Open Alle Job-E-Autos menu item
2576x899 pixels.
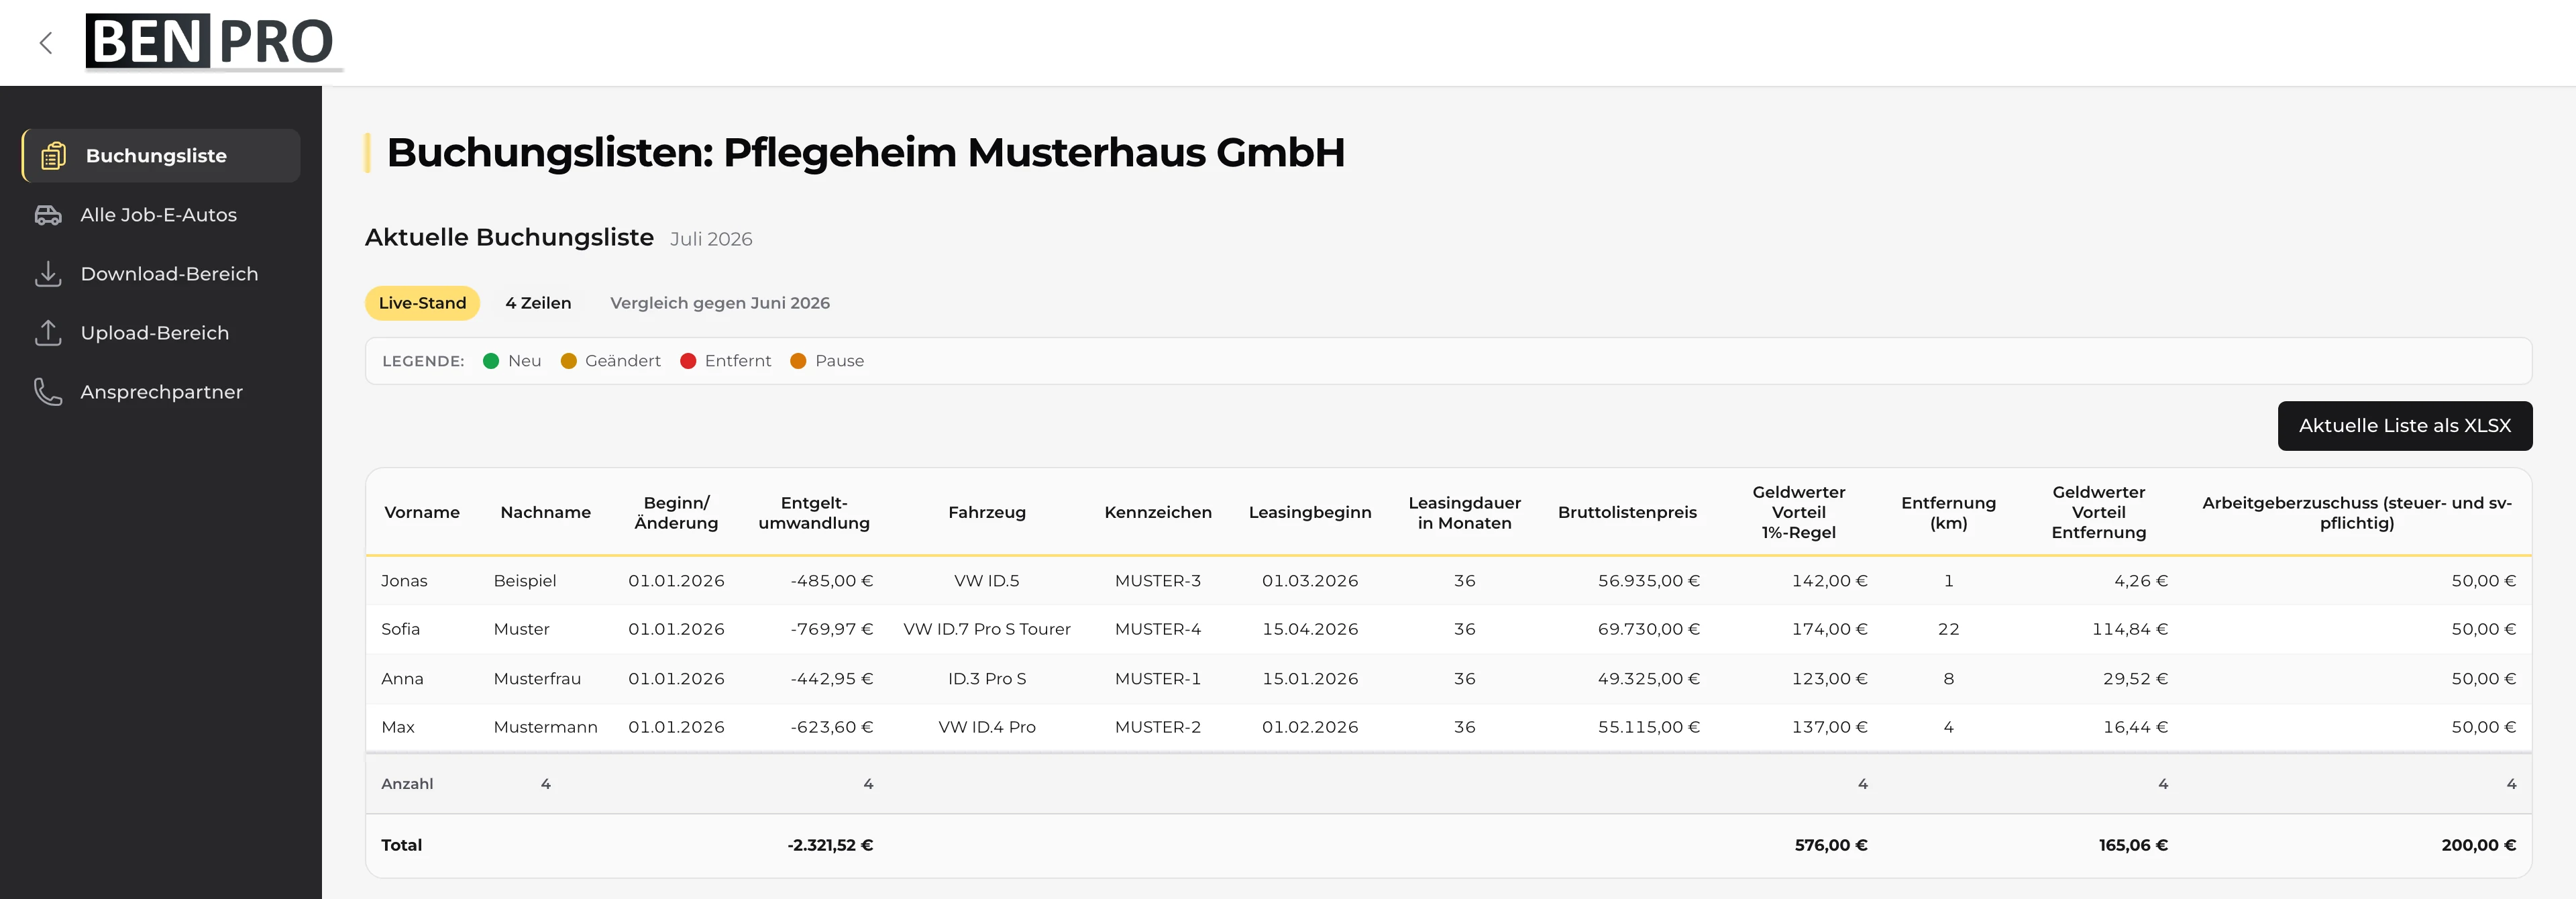click(x=159, y=215)
